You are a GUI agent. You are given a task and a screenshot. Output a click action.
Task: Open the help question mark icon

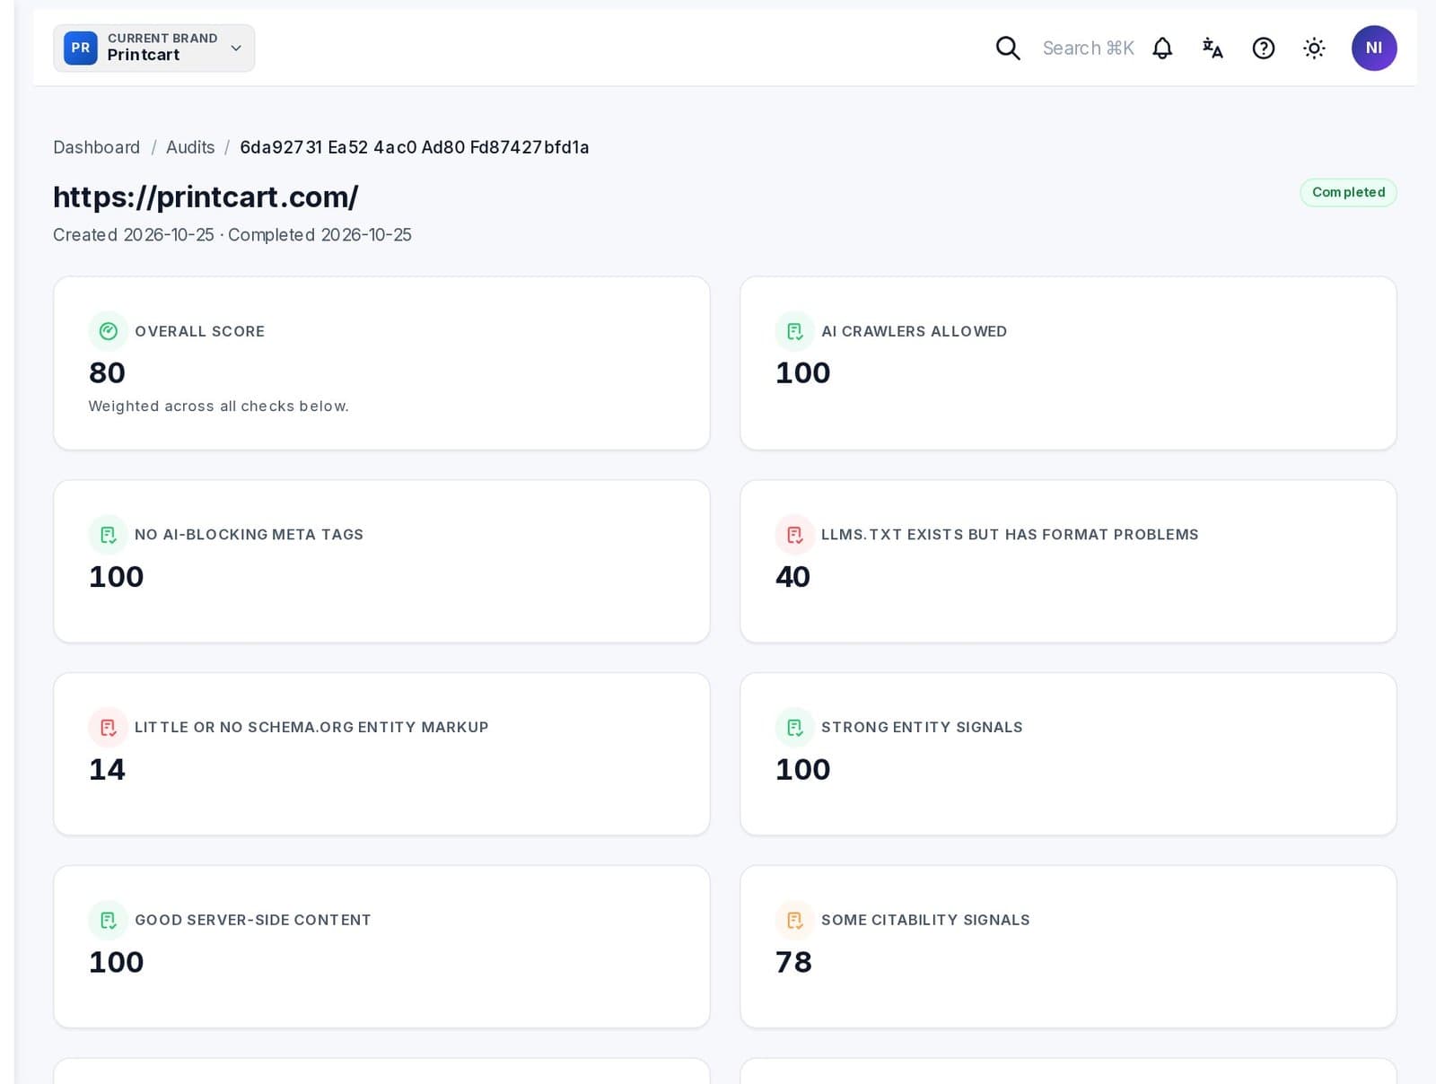(1264, 48)
